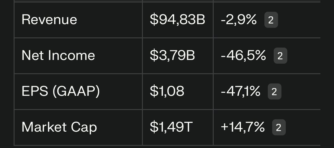The height and width of the screenshot is (148, 334).
Task: Click the Revenue row label
Action: pyautogui.click(x=49, y=20)
